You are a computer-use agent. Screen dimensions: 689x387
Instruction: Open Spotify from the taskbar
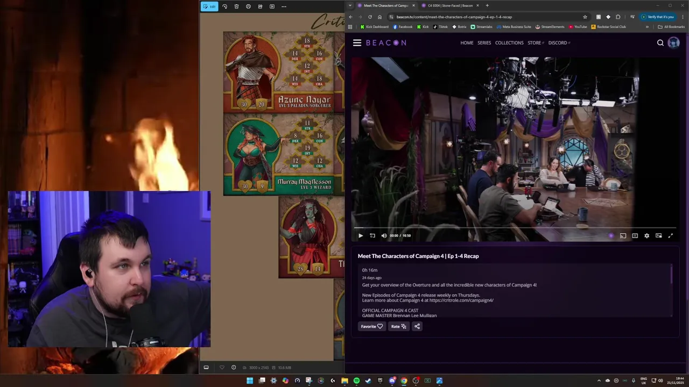coord(356,381)
